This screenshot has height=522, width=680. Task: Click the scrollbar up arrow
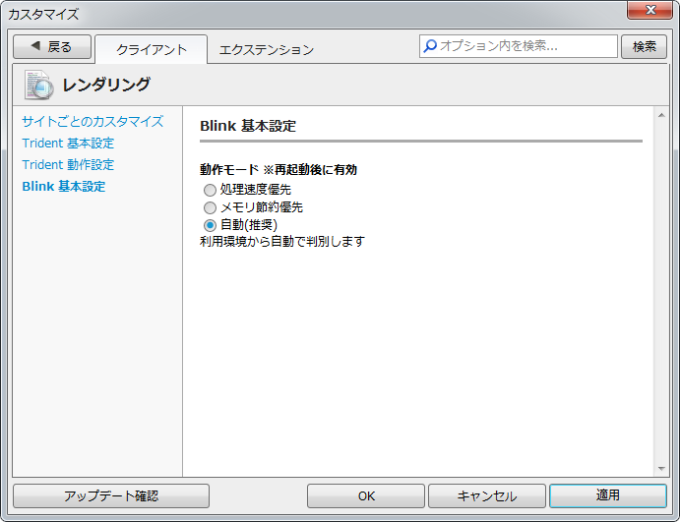[x=661, y=115]
